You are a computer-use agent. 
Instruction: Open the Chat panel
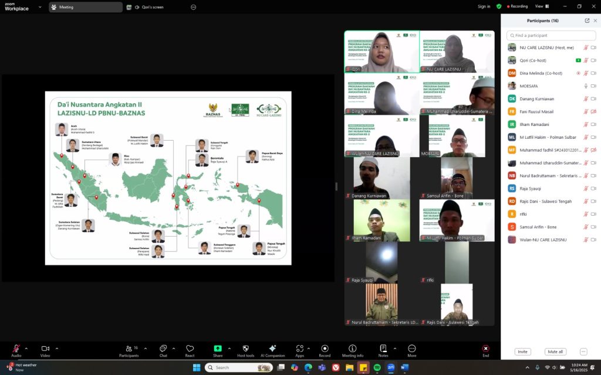pyautogui.click(x=163, y=349)
